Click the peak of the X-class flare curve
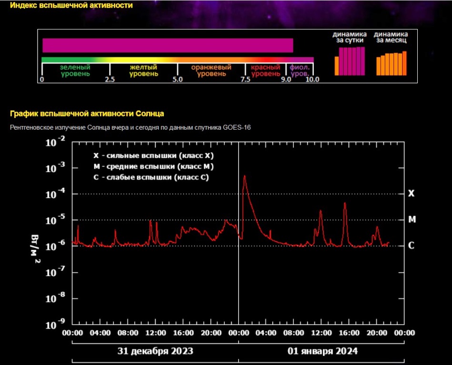 244,176
